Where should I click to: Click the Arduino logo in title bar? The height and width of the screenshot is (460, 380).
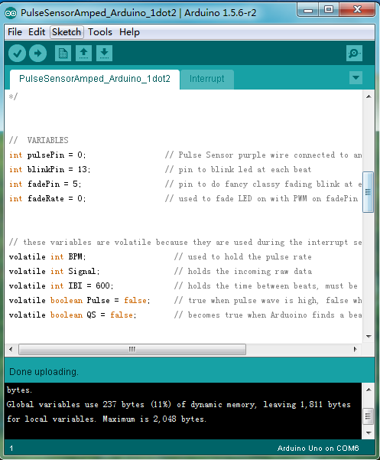11,13
